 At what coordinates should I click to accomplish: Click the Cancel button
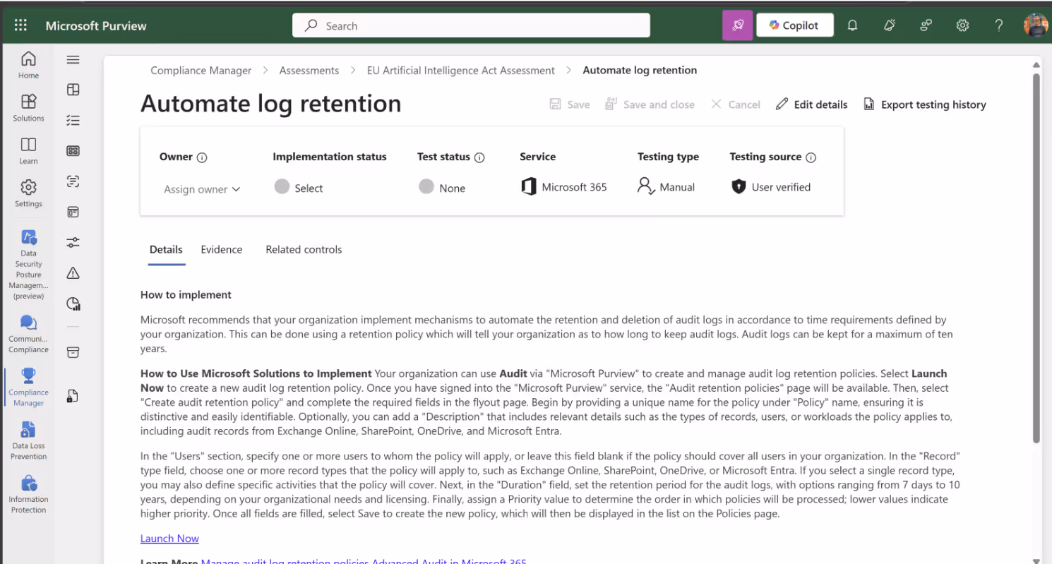coord(735,104)
